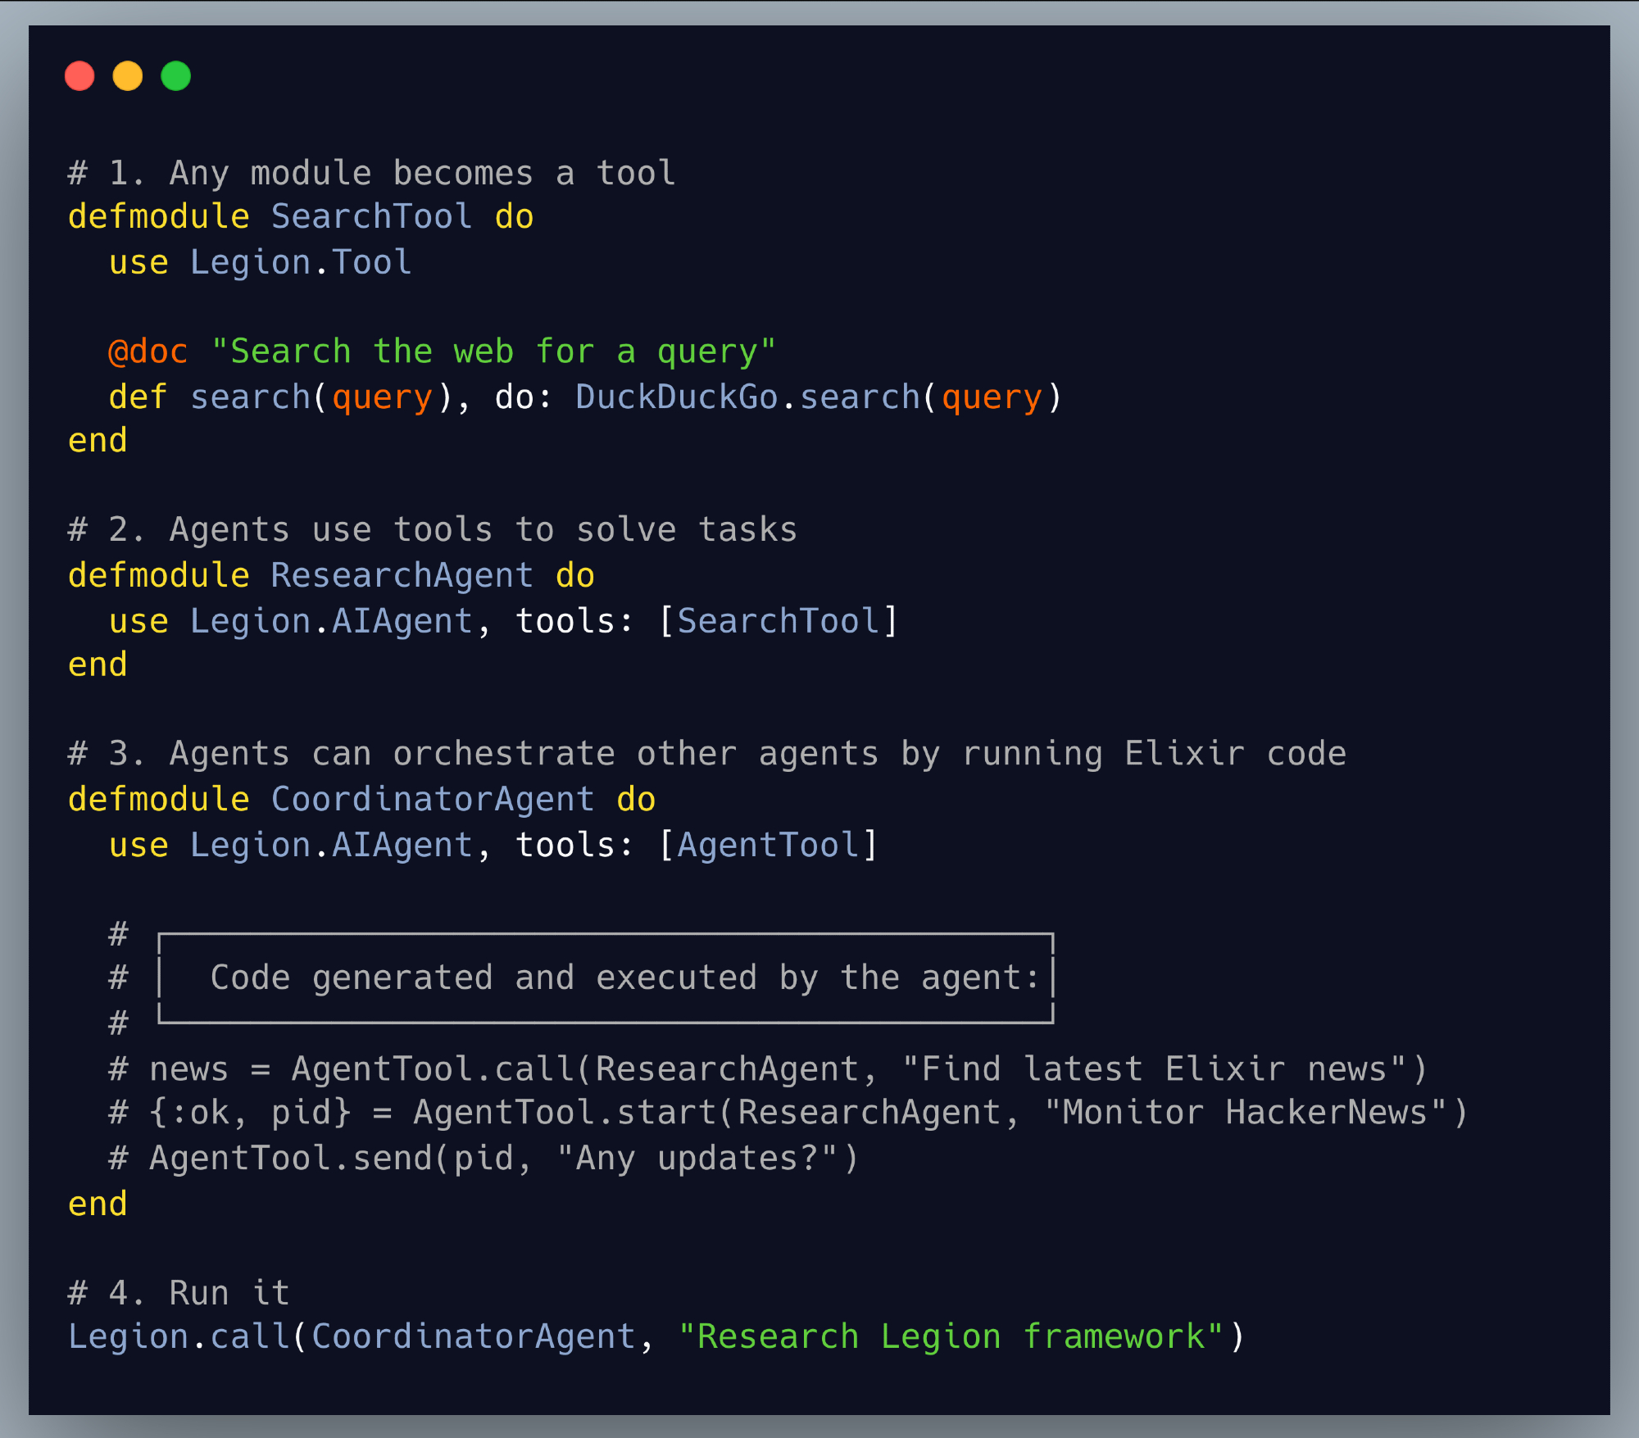
Task: Click the "# 1. Any module becomes a tool" comment
Action: (371, 174)
